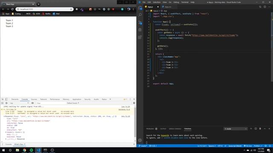
Task: Click the Chrome back arrow
Action: pyautogui.click(x=3, y=9)
